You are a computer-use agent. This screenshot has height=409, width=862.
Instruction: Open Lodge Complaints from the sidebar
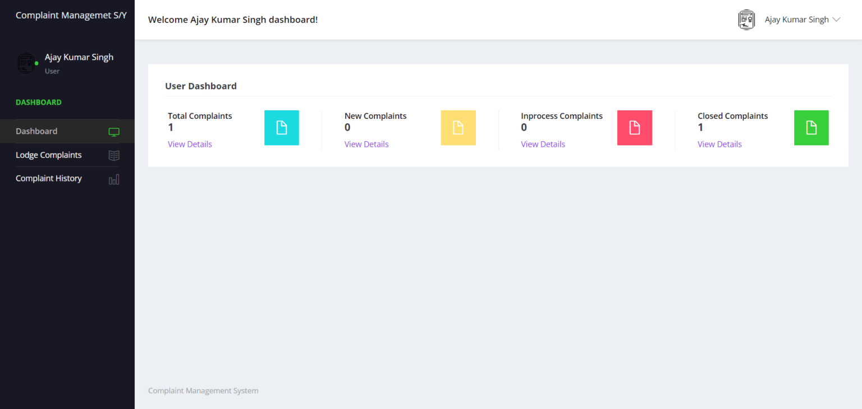pos(49,155)
